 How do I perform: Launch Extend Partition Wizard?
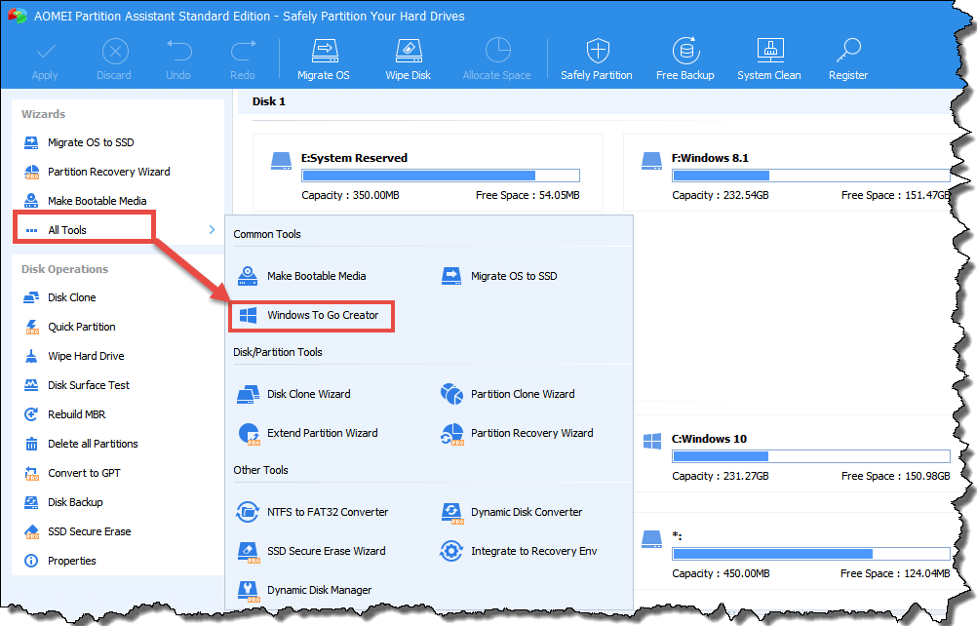pos(308,434)
